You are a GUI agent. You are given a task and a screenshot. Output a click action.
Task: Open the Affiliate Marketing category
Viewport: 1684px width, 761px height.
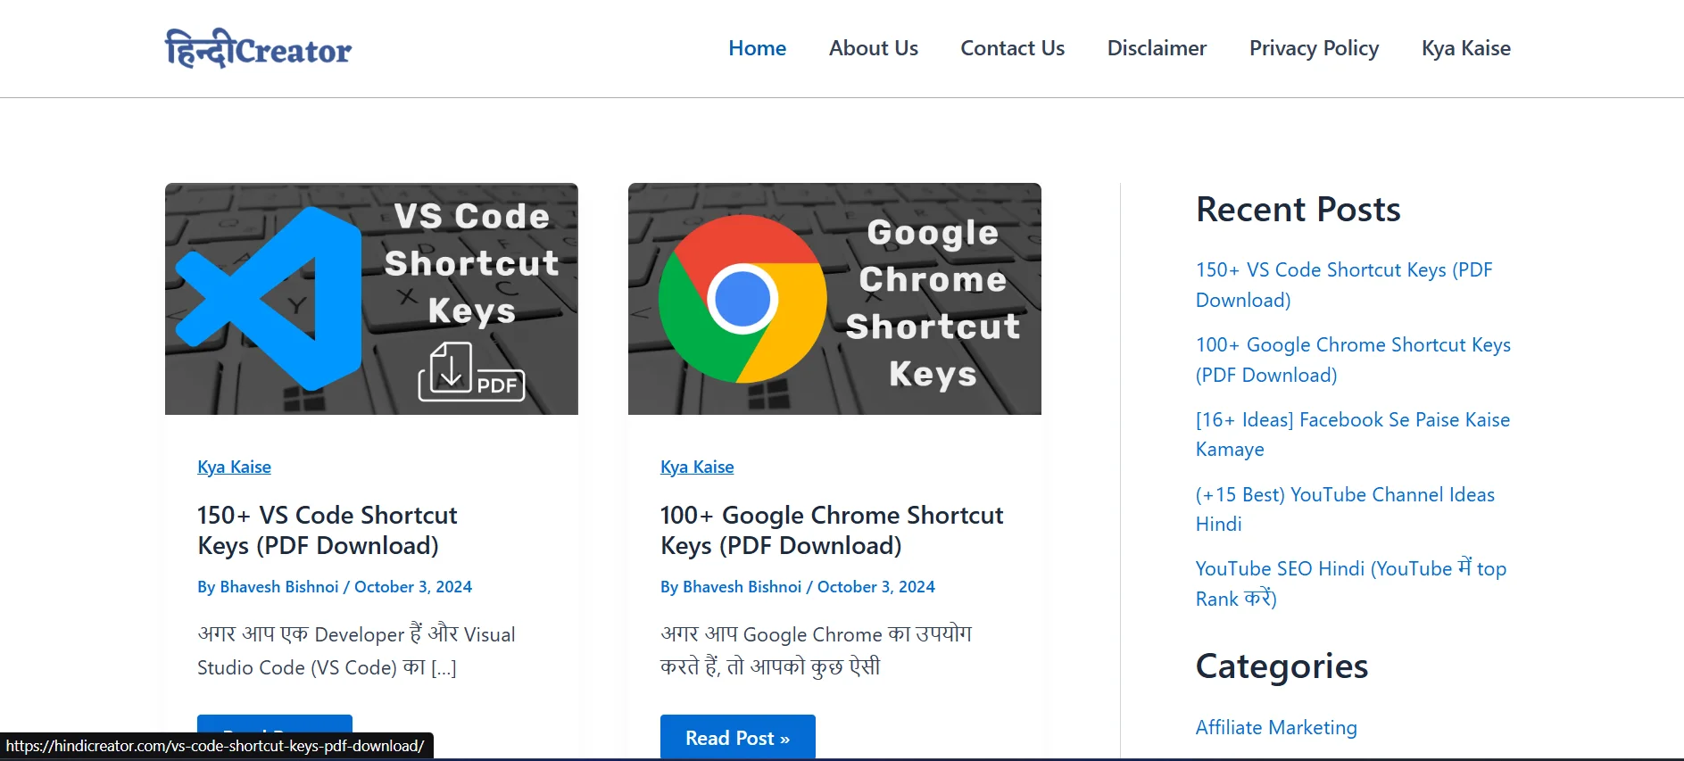click(x=1276, y=727)
